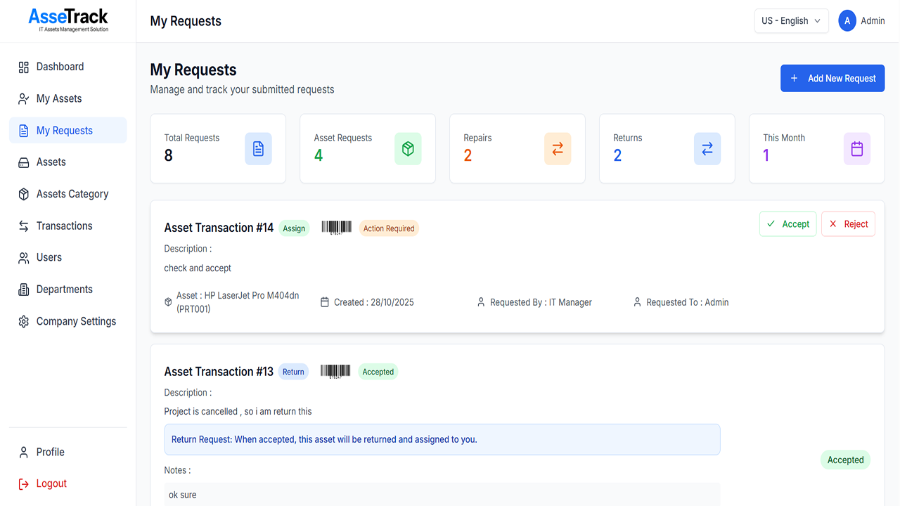Click the Admin avatar icon
Viewport: 900px width, 506px height.
[847, 21]
